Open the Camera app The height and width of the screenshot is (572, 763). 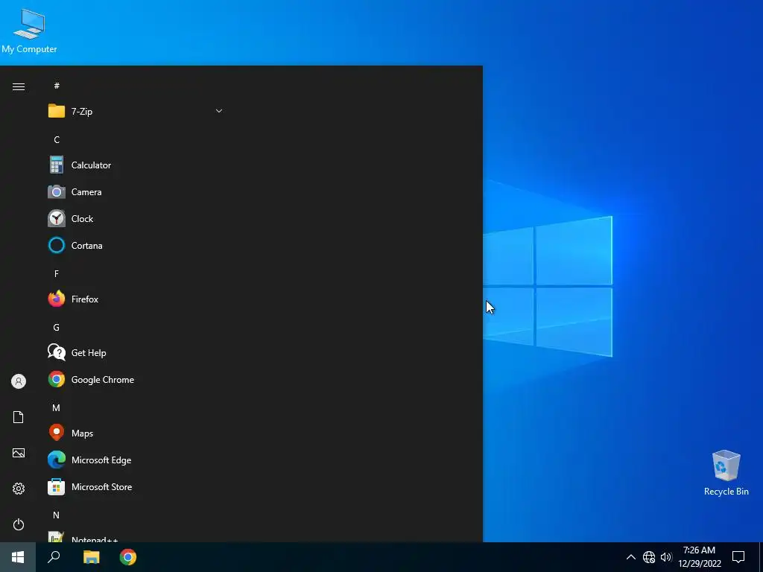pyautogui.click(x=136, y=191)
